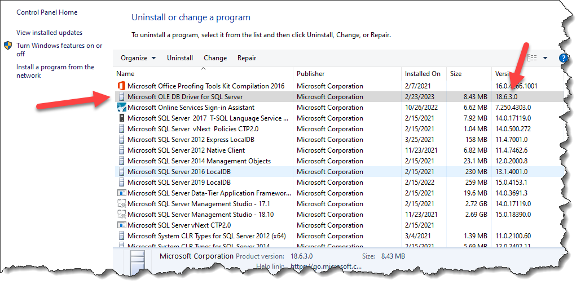The height and width of the screenshot is (289, 585).
Task: Click Install a program from the network
Action: 55,71
